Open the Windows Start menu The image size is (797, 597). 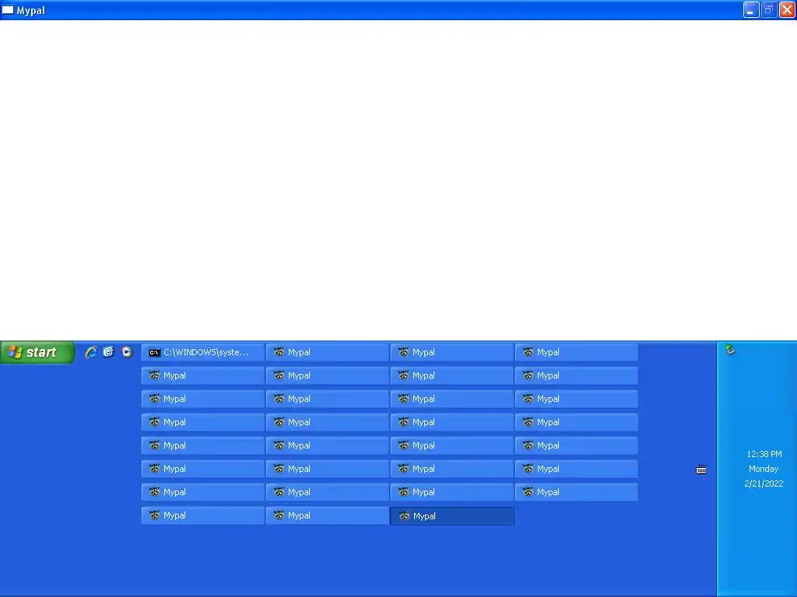pyautogui.click(x=37, y=352)
